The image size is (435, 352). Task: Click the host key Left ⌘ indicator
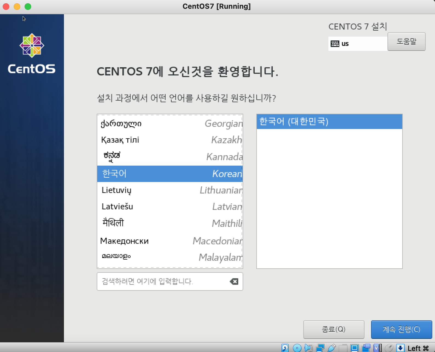pyautogui.click(x=418, y=348)
